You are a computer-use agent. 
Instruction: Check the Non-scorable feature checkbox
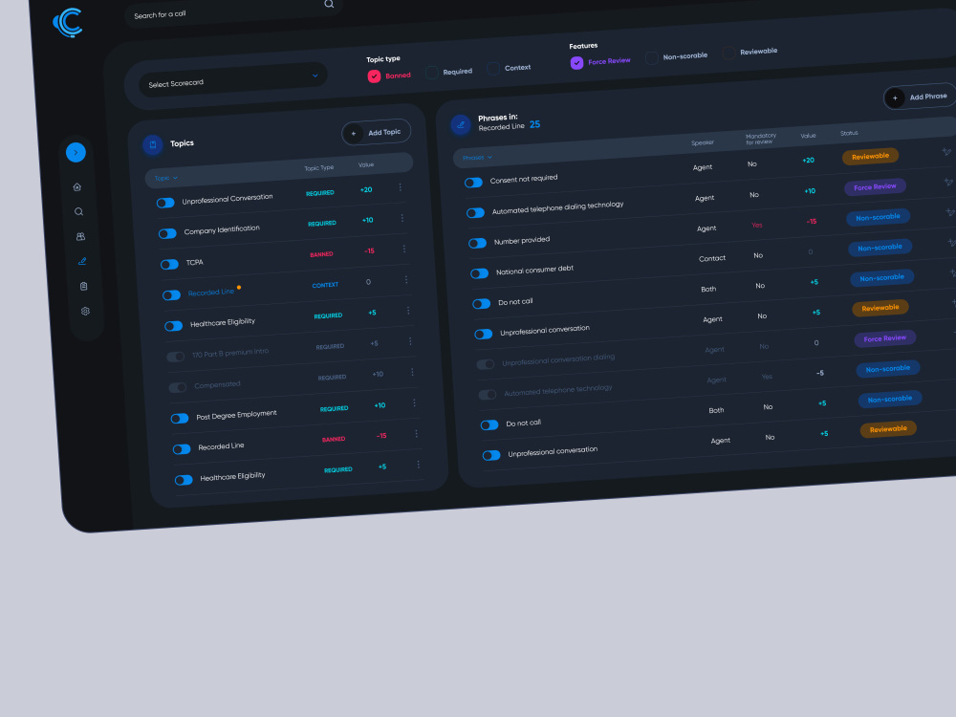click(652, 58)
